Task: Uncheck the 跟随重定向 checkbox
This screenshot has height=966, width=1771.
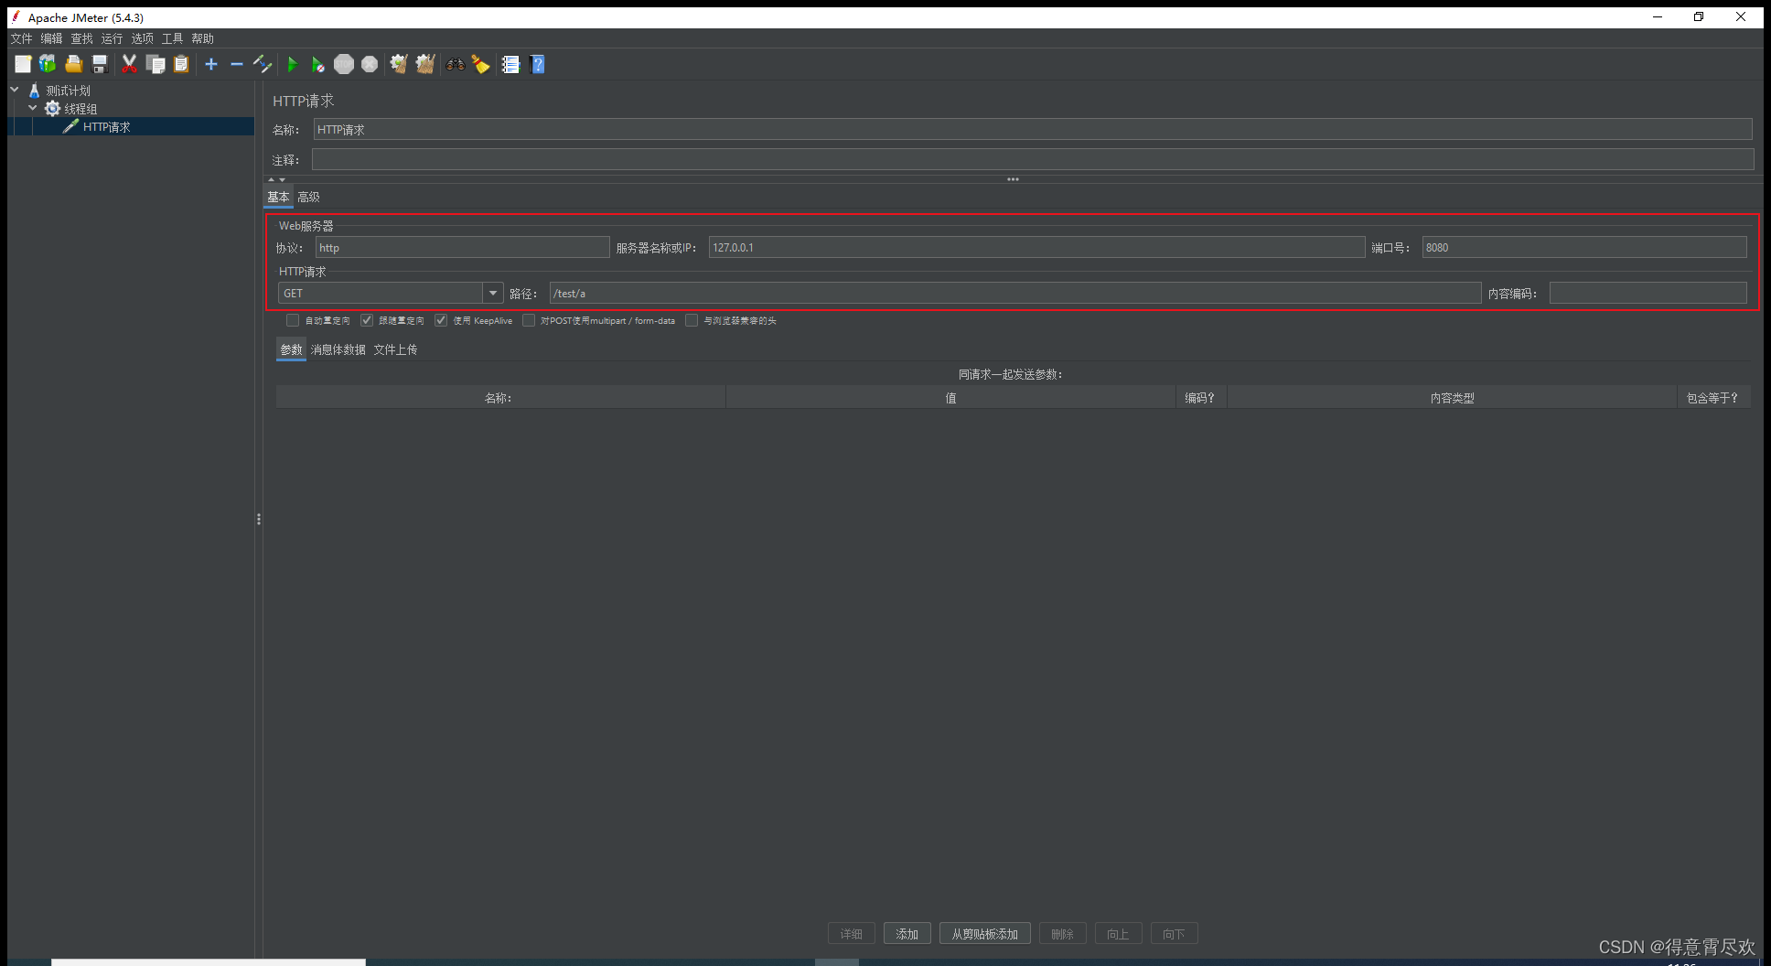Action: tap(367, 320)
